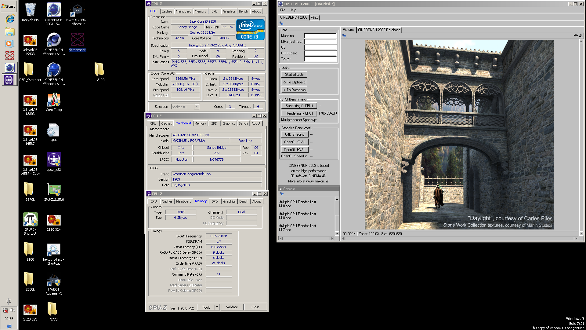Click the Machine input field
586x330 pixels.
[320, 36]
